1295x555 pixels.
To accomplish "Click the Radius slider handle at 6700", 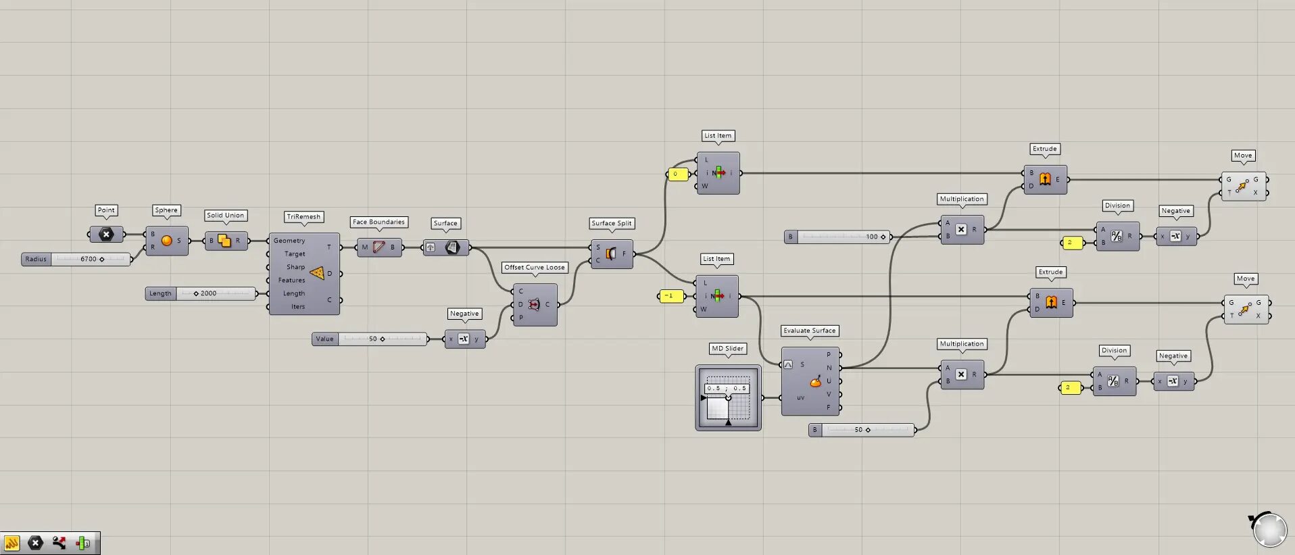I will pyautogui.click(x=102, y=259).
